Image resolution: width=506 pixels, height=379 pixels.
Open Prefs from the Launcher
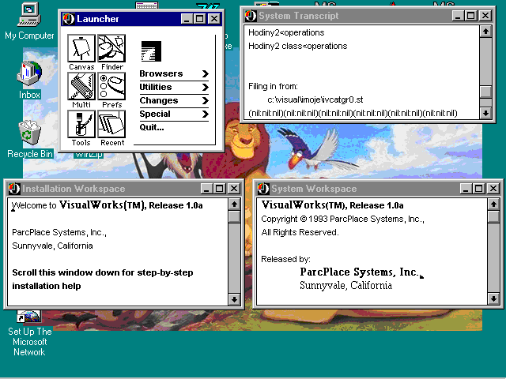(111, 87)
